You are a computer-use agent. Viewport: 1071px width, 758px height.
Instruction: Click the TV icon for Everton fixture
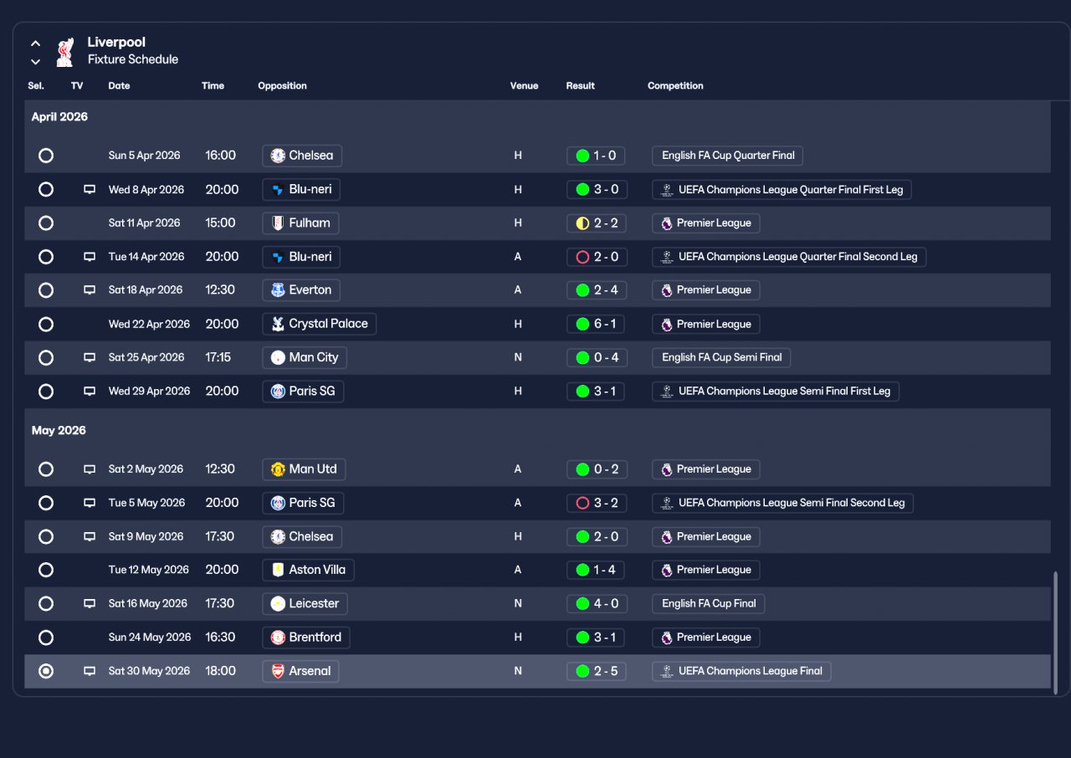[90, 290]
